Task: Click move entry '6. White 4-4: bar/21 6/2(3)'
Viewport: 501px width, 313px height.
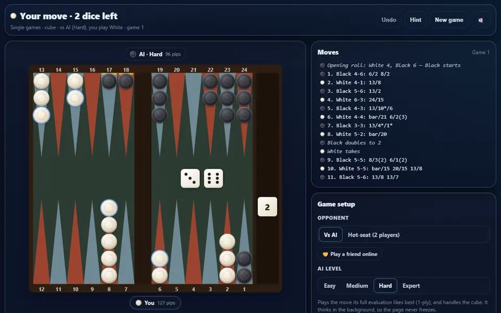Action: (367, 117)
